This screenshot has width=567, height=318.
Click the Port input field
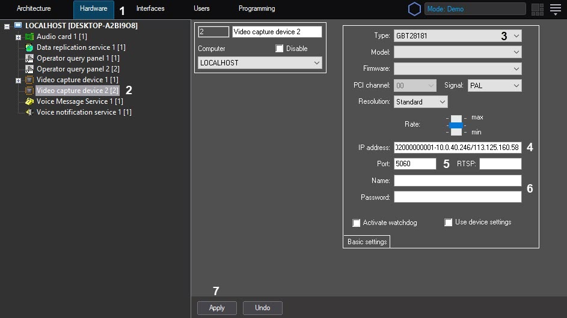[x=415, y=164]
